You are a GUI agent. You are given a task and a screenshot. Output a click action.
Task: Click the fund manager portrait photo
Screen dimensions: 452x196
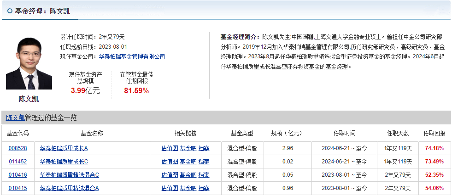29,63
